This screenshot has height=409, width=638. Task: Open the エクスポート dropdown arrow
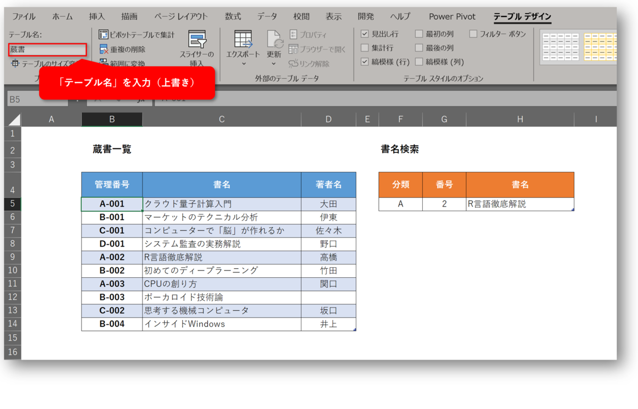pos(243,64)
